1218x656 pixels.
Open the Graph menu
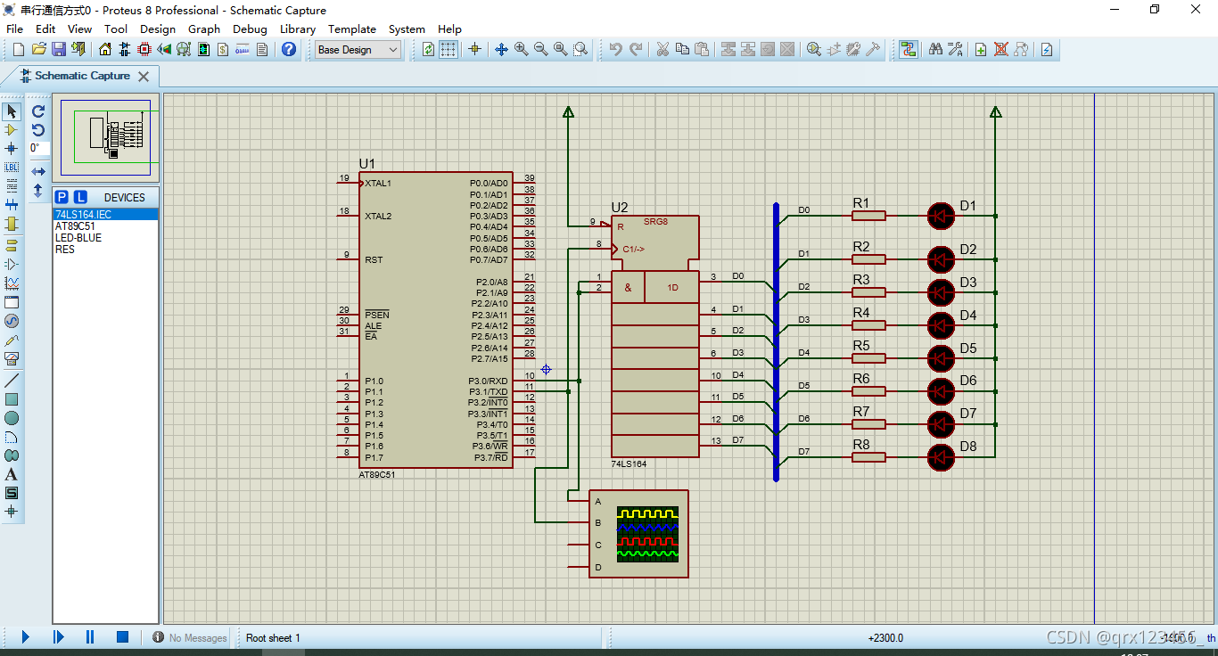tap(204, 29)
